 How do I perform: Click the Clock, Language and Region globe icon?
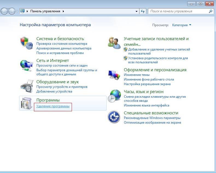pos(114,96)
